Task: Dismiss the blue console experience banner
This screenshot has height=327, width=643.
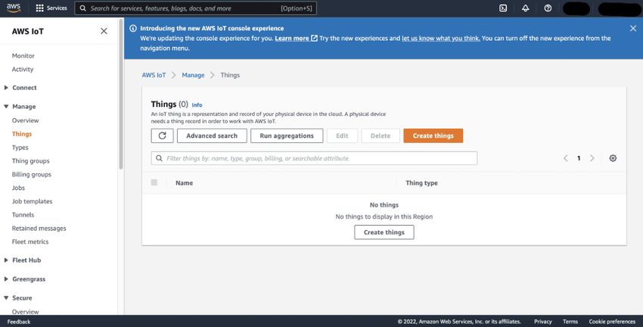Action: click(x=633, y=28)
